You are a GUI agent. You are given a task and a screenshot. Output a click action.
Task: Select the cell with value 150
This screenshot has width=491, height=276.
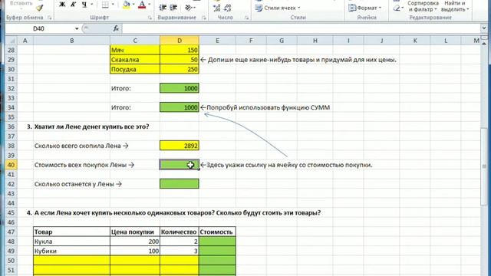tap(179, 50)
